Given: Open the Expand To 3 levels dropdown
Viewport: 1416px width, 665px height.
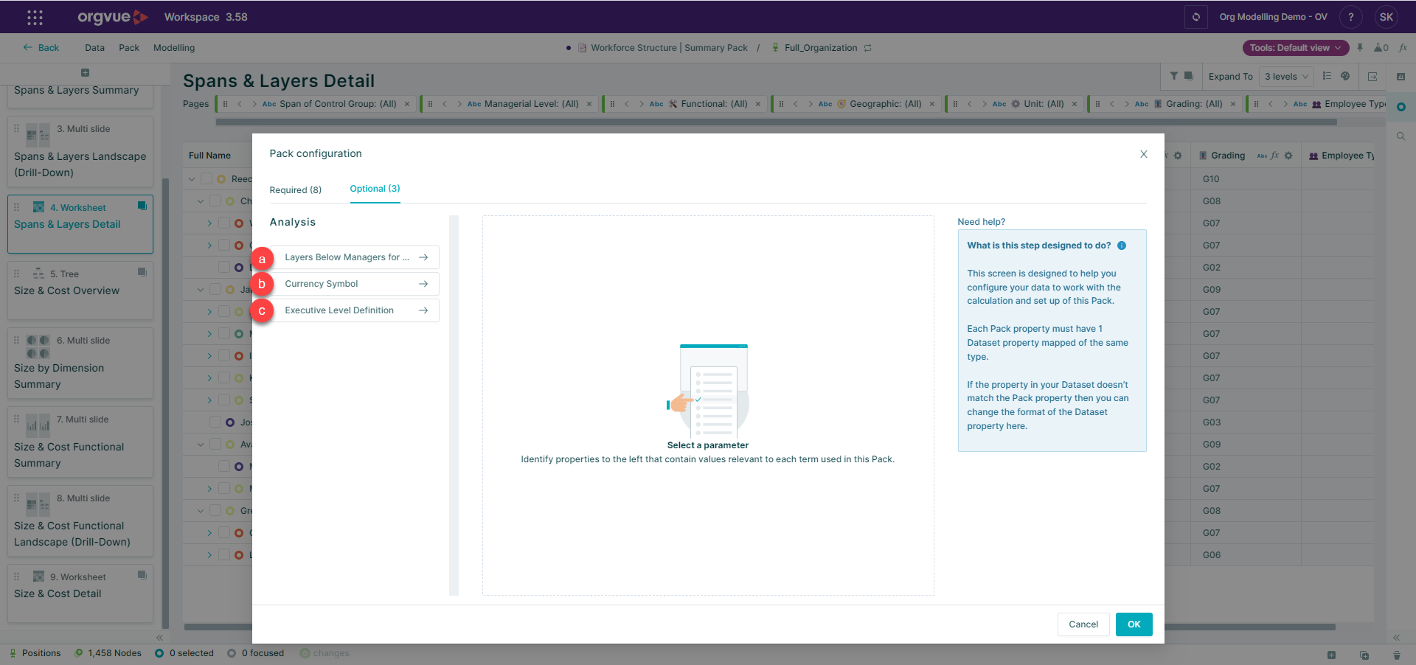Looking at the screenshot, I should click(x=1286, y=77).
